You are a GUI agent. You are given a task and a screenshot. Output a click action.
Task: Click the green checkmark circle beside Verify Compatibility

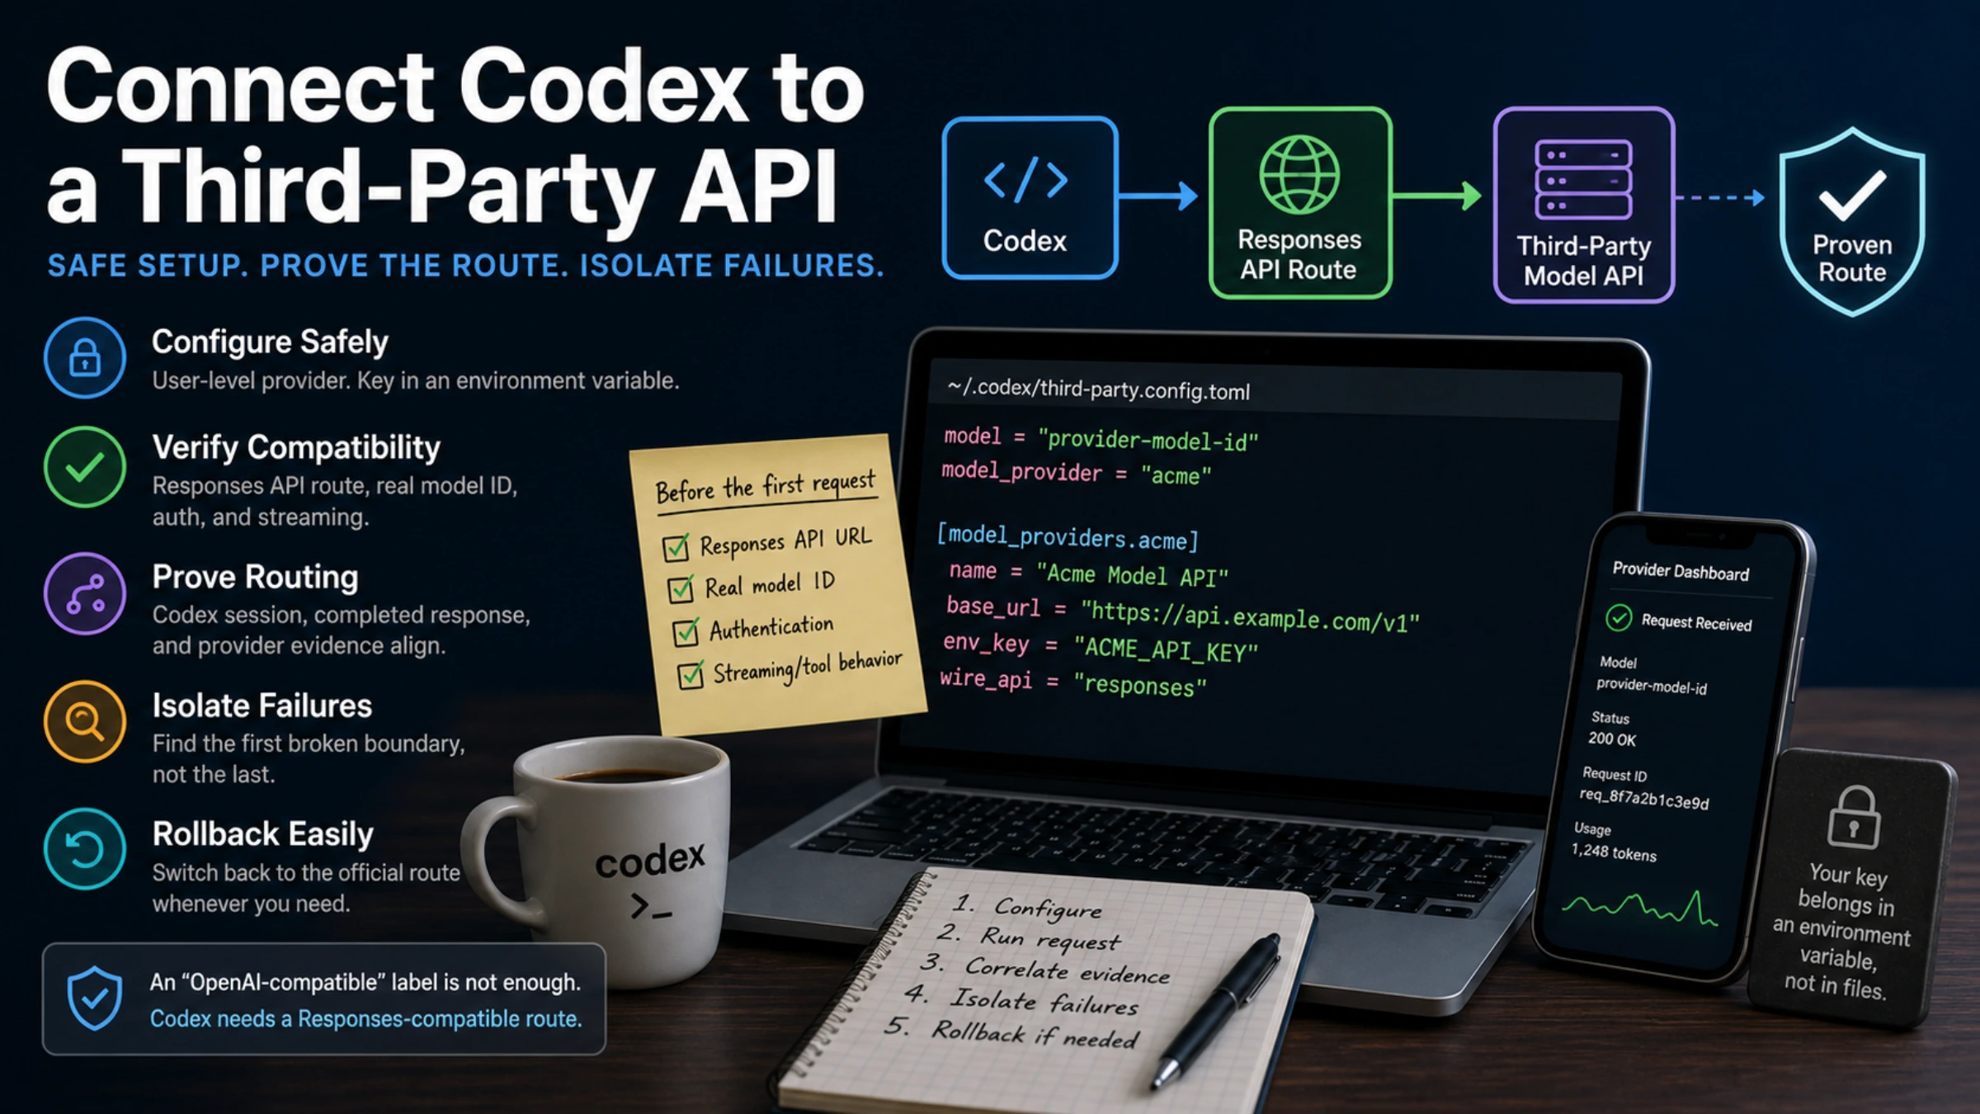pos(85,466)
